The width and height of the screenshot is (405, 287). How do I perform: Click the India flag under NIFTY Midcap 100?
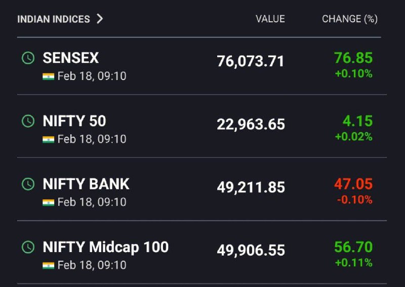48,266
